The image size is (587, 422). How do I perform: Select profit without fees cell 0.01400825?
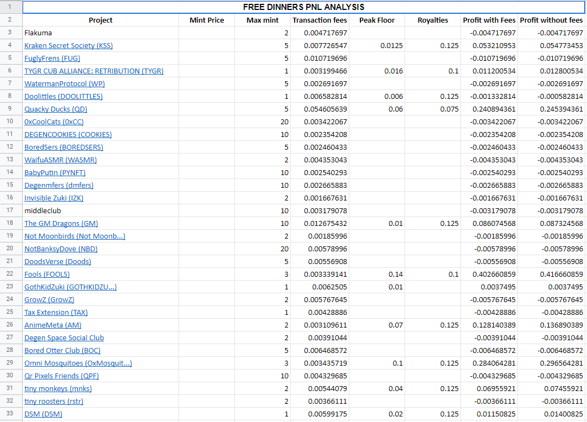[552, 414]
